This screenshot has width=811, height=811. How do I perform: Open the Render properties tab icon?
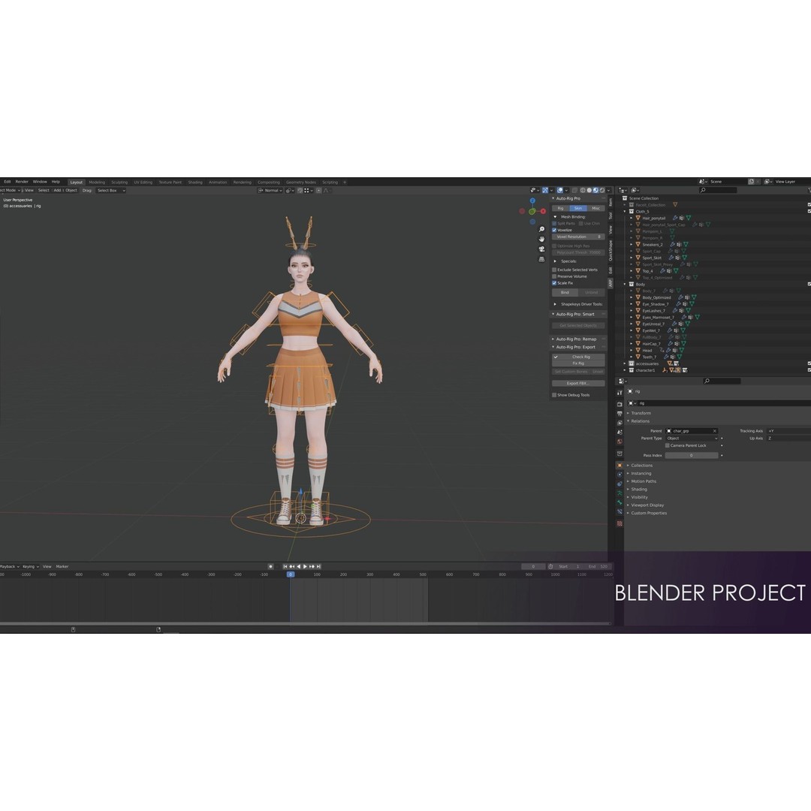coord(620,404)
